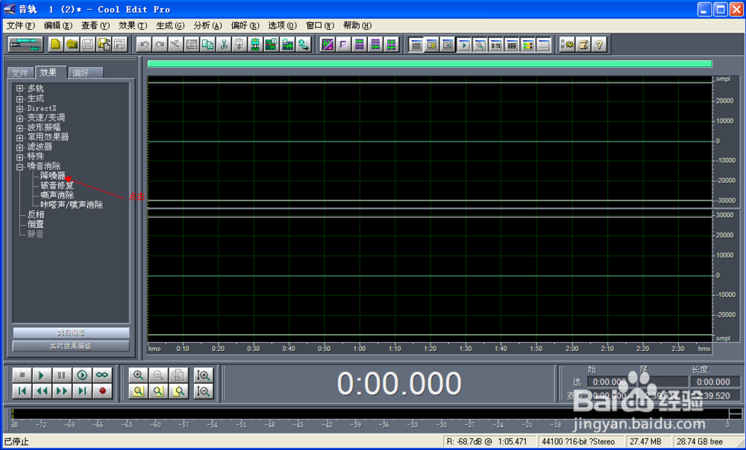
Task: Open the 帮助(H) menu
Action: (x=357, y=25)
